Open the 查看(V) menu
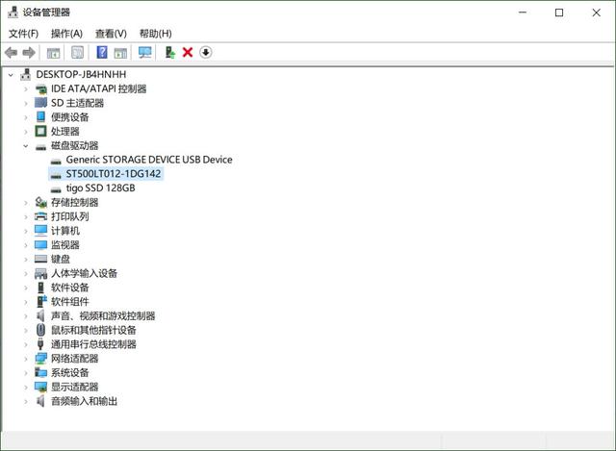 [x=111, y=33]
